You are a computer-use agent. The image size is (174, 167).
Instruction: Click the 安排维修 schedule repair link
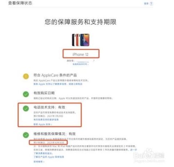coord(39,162)
